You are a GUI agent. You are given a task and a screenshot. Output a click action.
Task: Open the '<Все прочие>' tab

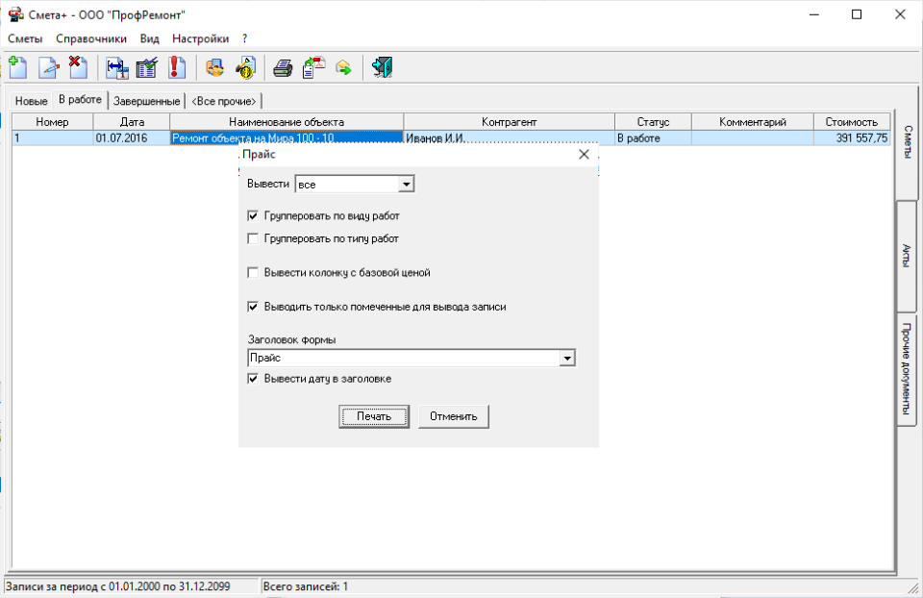point(224,101)
